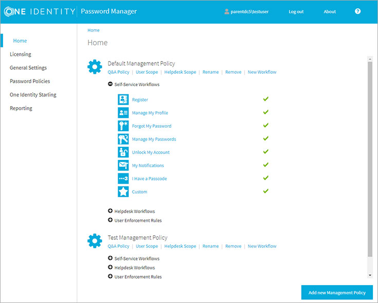378x303 pixels.
Task: Open Reporting in the sidebar
Action: (21, 108)
